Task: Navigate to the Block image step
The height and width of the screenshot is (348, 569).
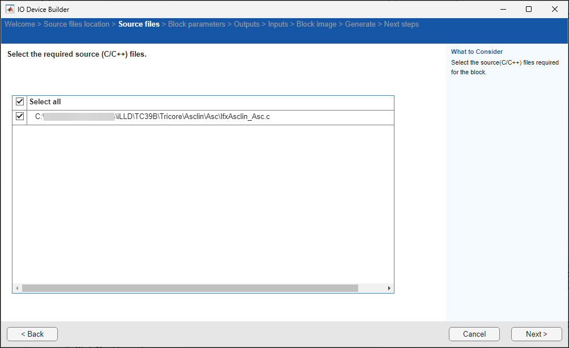Action: pyautogui.click(x=316, y=24)
